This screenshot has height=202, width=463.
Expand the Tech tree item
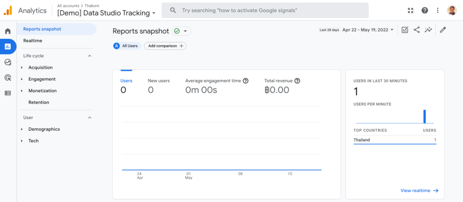tap(22, 141)
